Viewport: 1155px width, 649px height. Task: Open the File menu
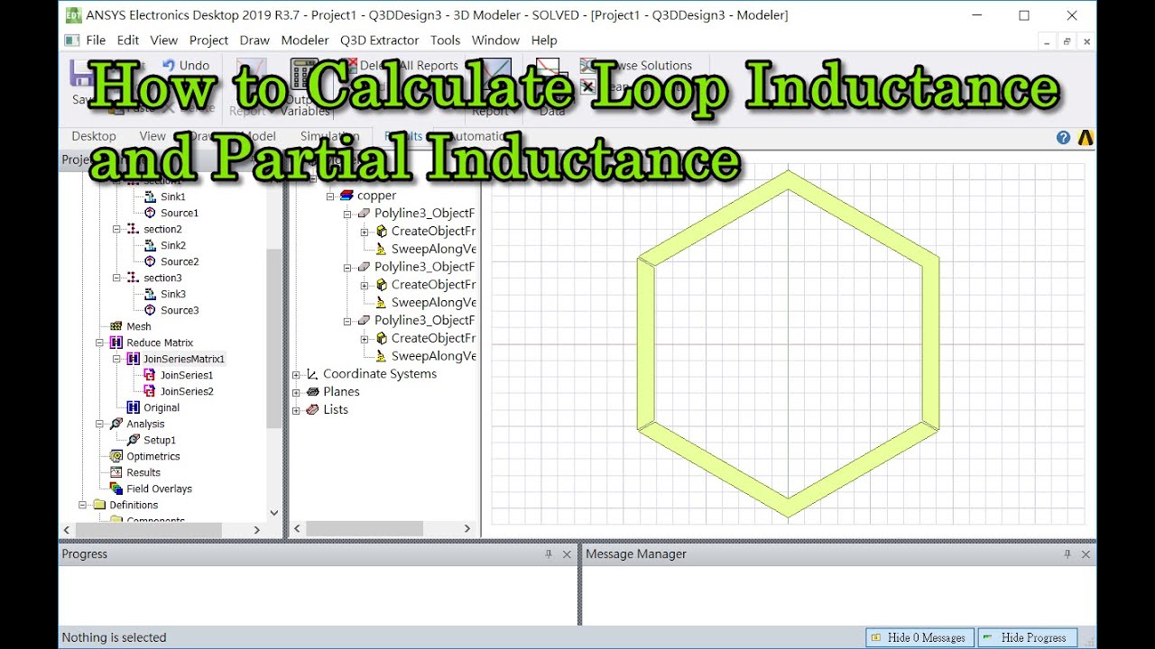tap(96, 41)
